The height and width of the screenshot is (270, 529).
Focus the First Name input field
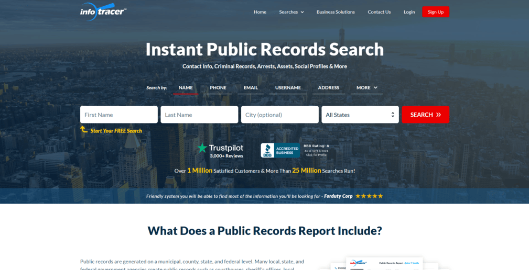pyautogui.click(x=119, y=115)
